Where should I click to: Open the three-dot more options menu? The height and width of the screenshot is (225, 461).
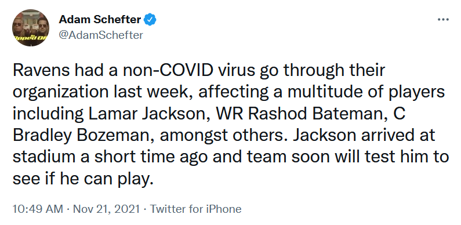(443, 20)
